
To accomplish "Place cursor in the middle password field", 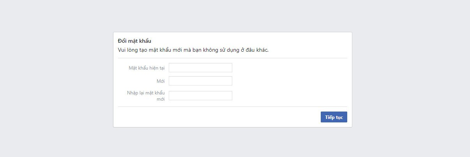I will pos(200,81).
